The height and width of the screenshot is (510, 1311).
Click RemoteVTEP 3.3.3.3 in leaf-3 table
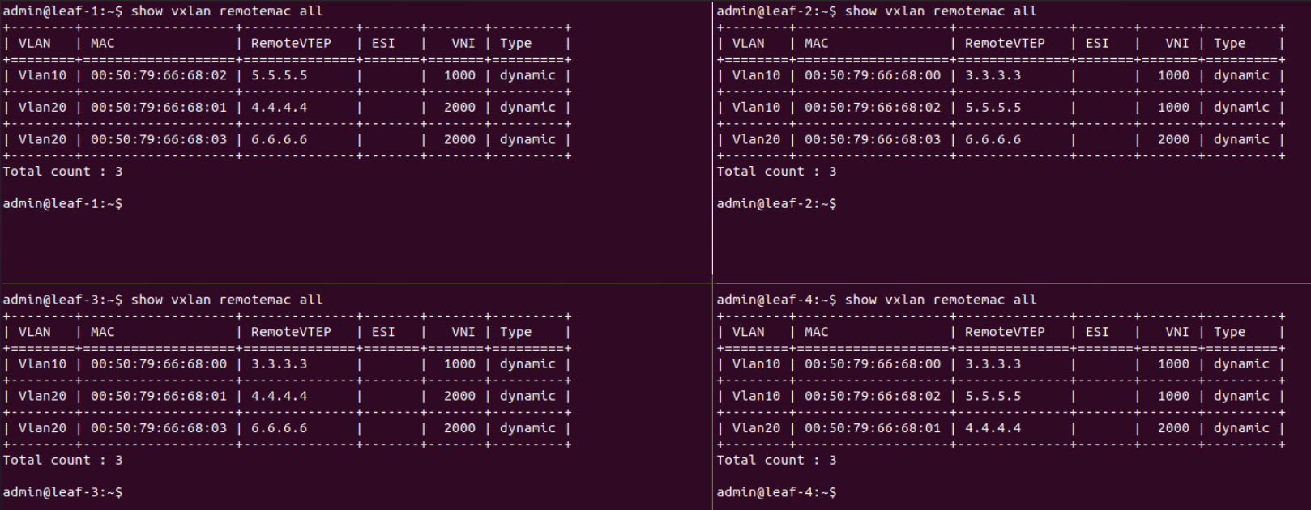coord(279,364)
